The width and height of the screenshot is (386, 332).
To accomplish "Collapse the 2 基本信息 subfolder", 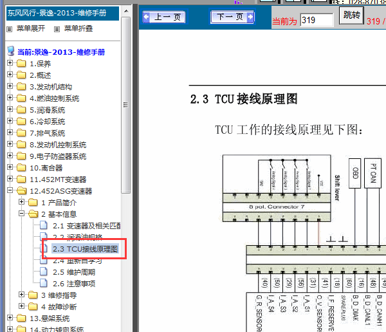I will point(21,213).
